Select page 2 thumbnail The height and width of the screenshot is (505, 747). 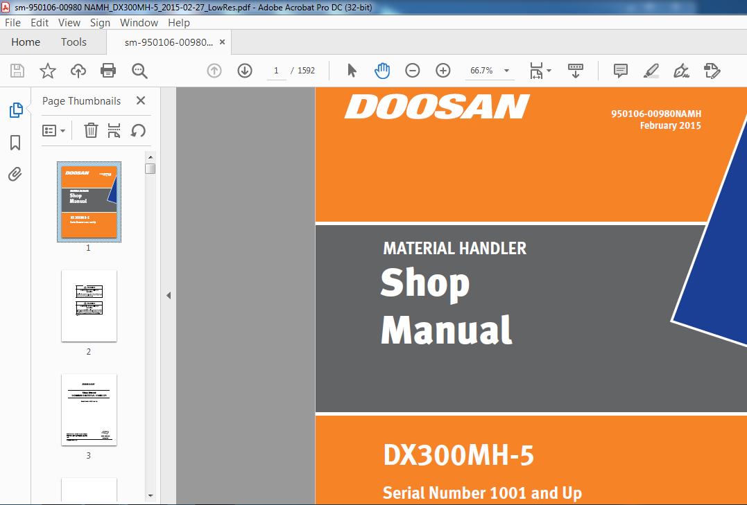pos(89,306)
